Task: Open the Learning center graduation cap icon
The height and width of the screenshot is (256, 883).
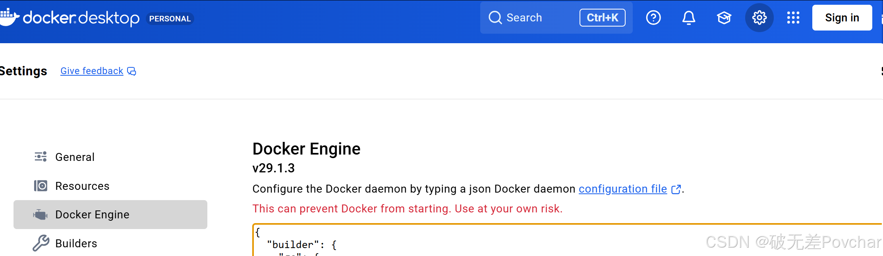Action: [724, 17]
